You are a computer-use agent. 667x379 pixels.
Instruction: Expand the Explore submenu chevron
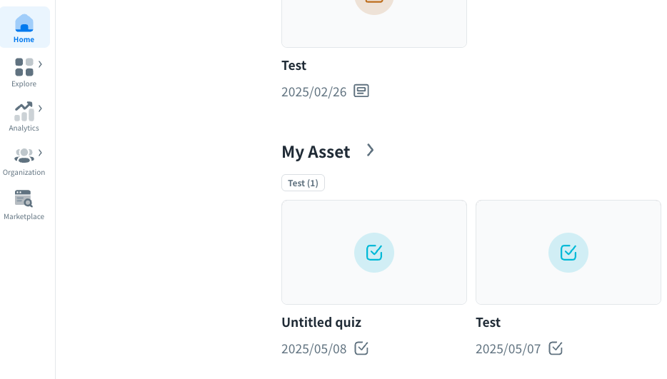tap(41, 64)
